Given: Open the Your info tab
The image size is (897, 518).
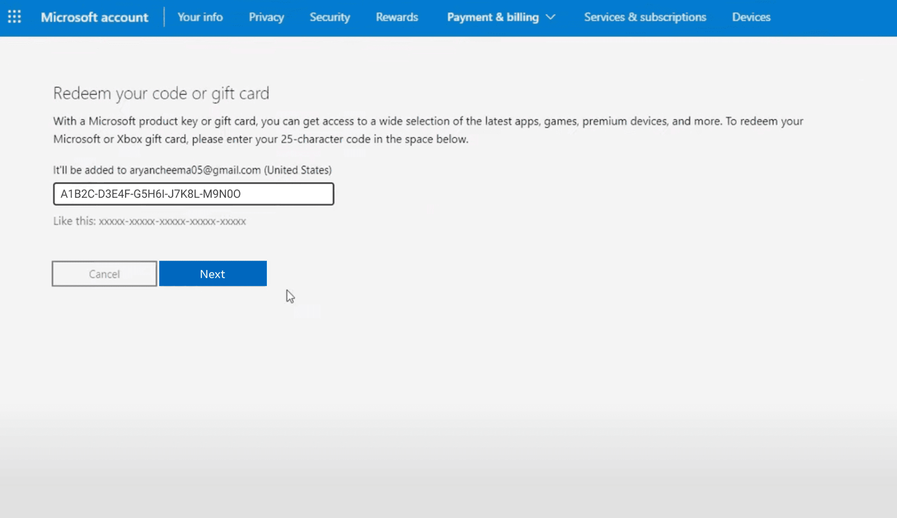Looking at the screenshot, I should coord(200,17).
